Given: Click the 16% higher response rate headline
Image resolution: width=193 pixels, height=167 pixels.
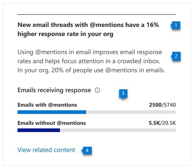Looking at the screenshot, I should pos(88,30).
